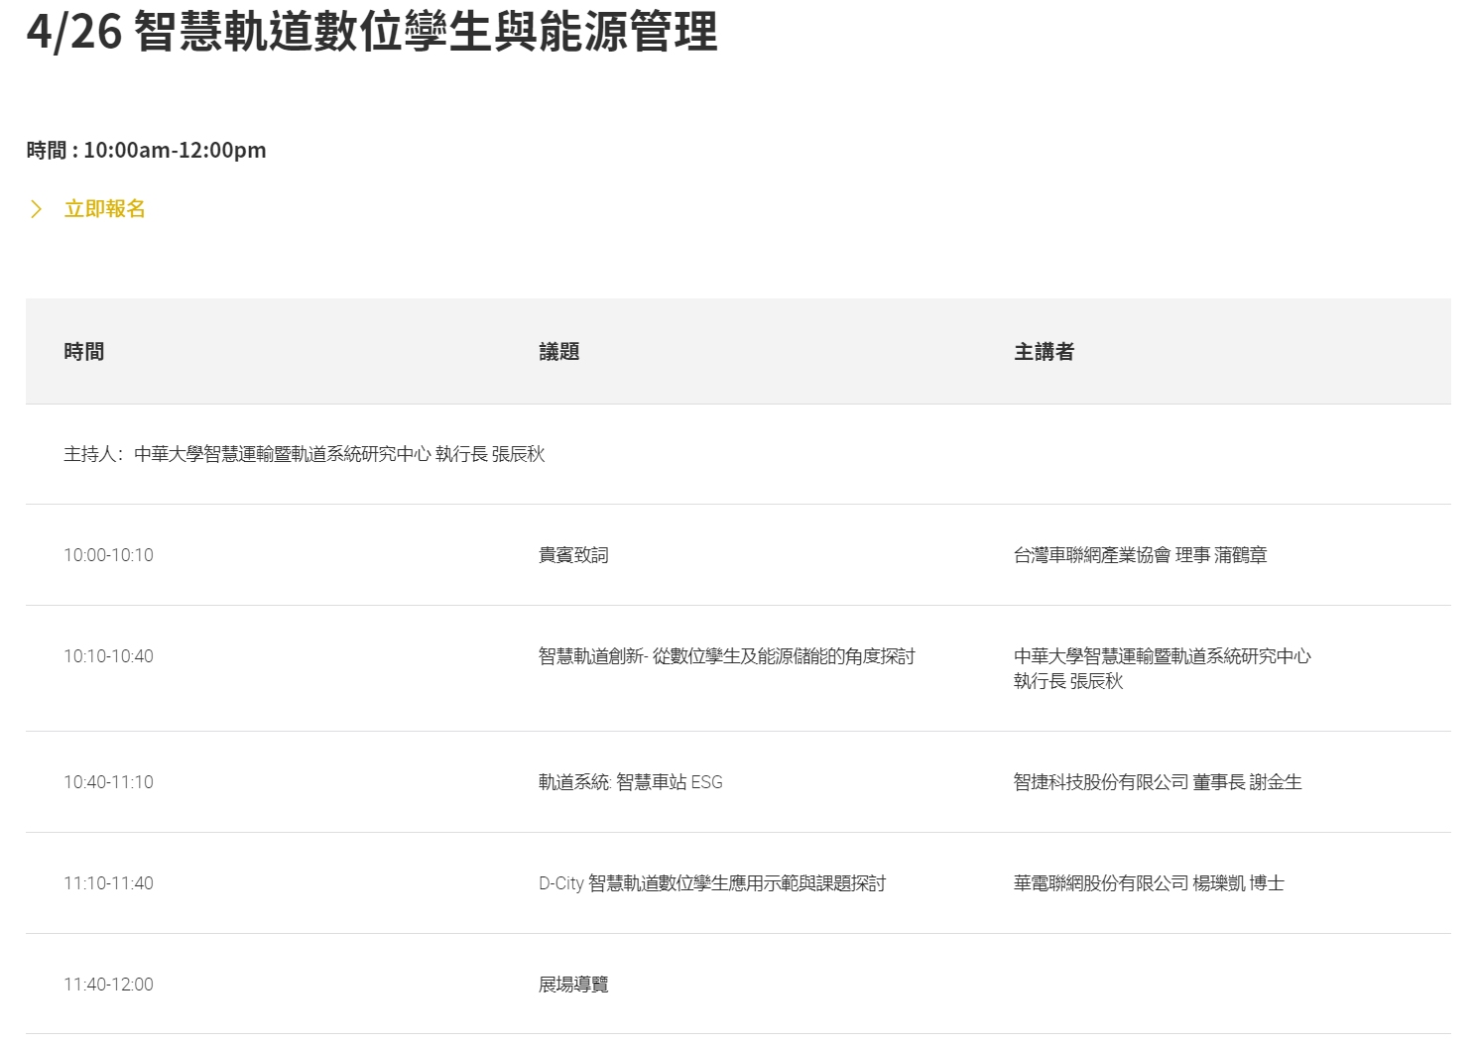Click topic D-City 智慧軌道數位孿生應用示範與課題探討

click(x=712, y=883)
